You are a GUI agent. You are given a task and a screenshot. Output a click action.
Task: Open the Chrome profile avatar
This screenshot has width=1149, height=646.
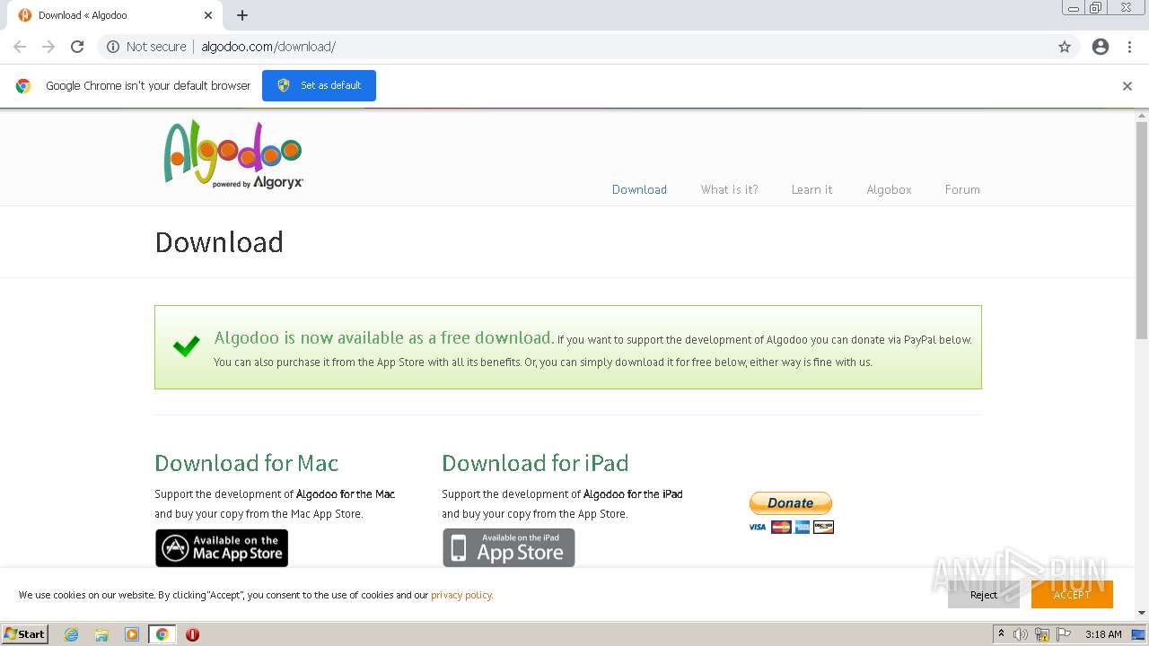[1101, 47]
